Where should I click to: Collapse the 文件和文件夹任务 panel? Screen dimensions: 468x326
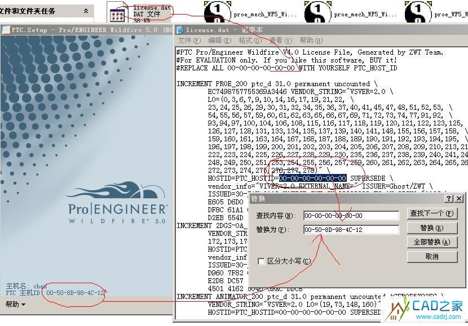[x=86, y=11]
